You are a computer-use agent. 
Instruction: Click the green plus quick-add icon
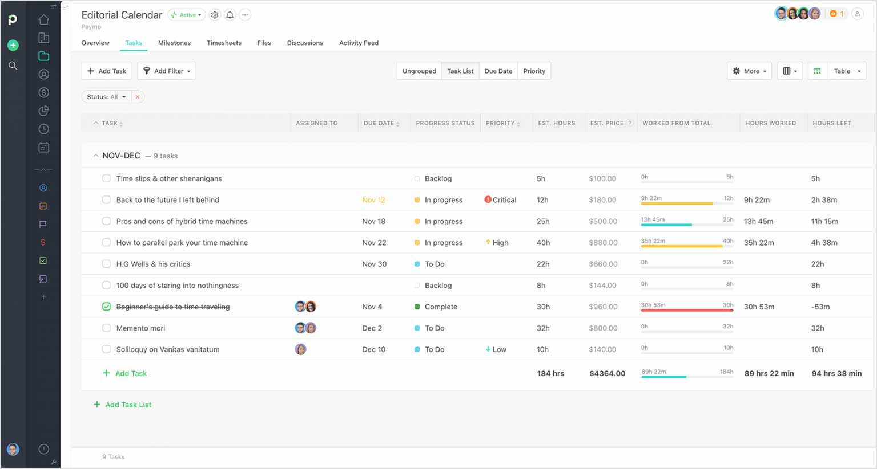[13, 45]
